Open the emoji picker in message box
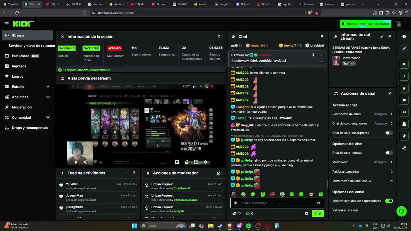This screenshot has width=411, height=231. click(319, 203)
